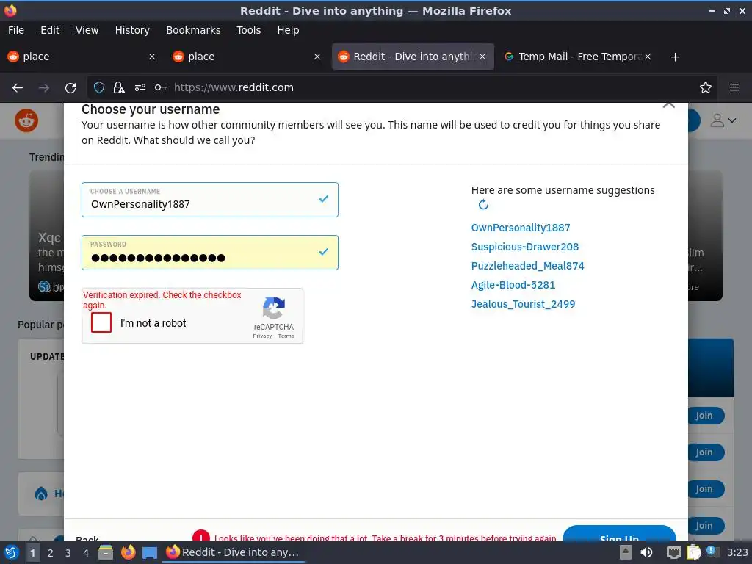Open the desktop start menu icon
The image size is (752, 564).
(x=12, y=552)
